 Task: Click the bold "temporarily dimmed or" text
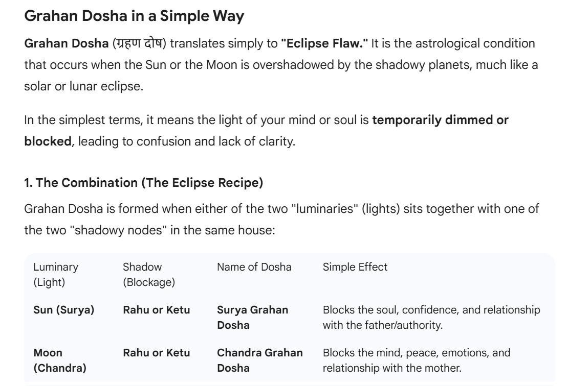(441, 120)
